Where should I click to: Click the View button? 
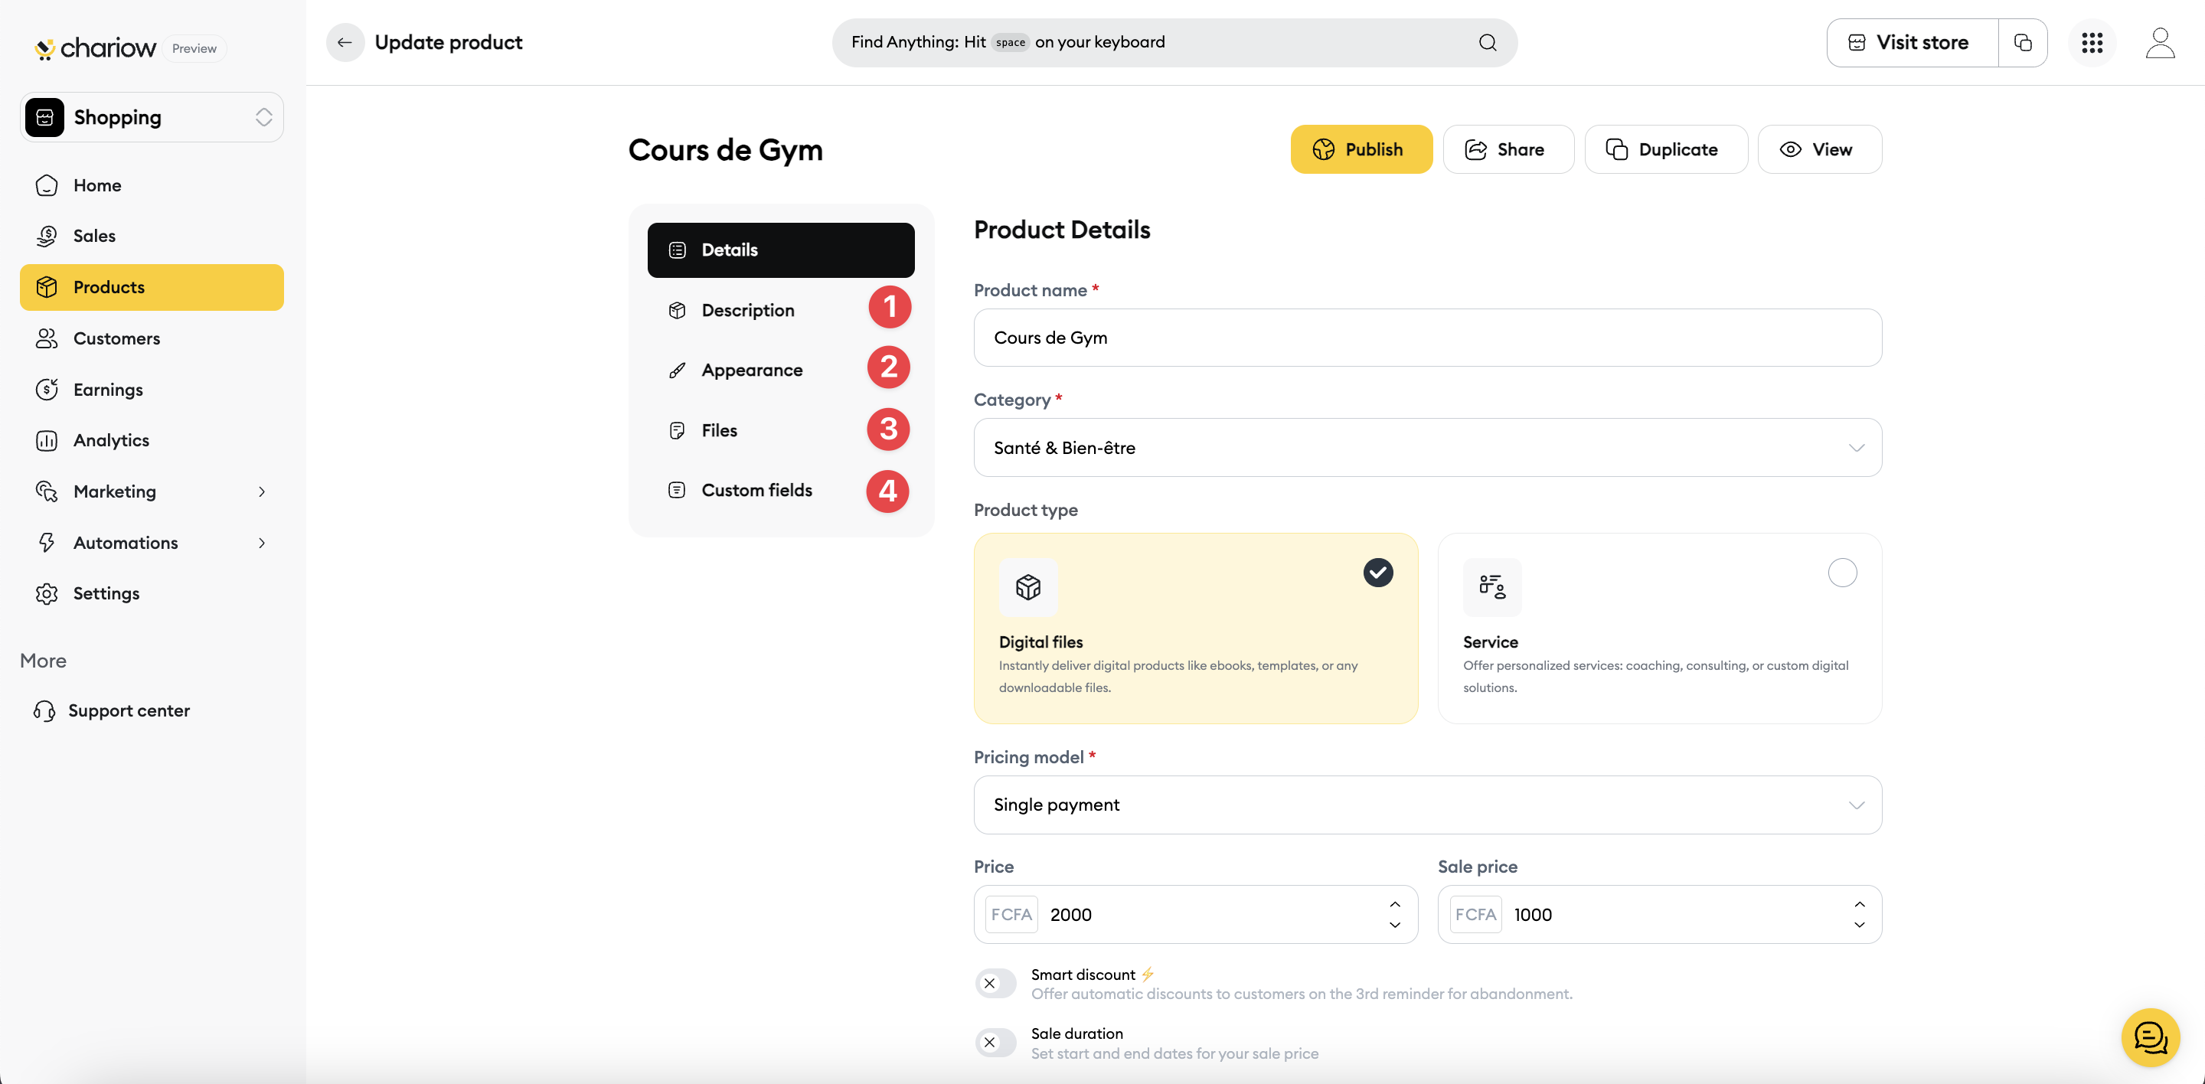pyautogui.click(x=1820, y=150)
